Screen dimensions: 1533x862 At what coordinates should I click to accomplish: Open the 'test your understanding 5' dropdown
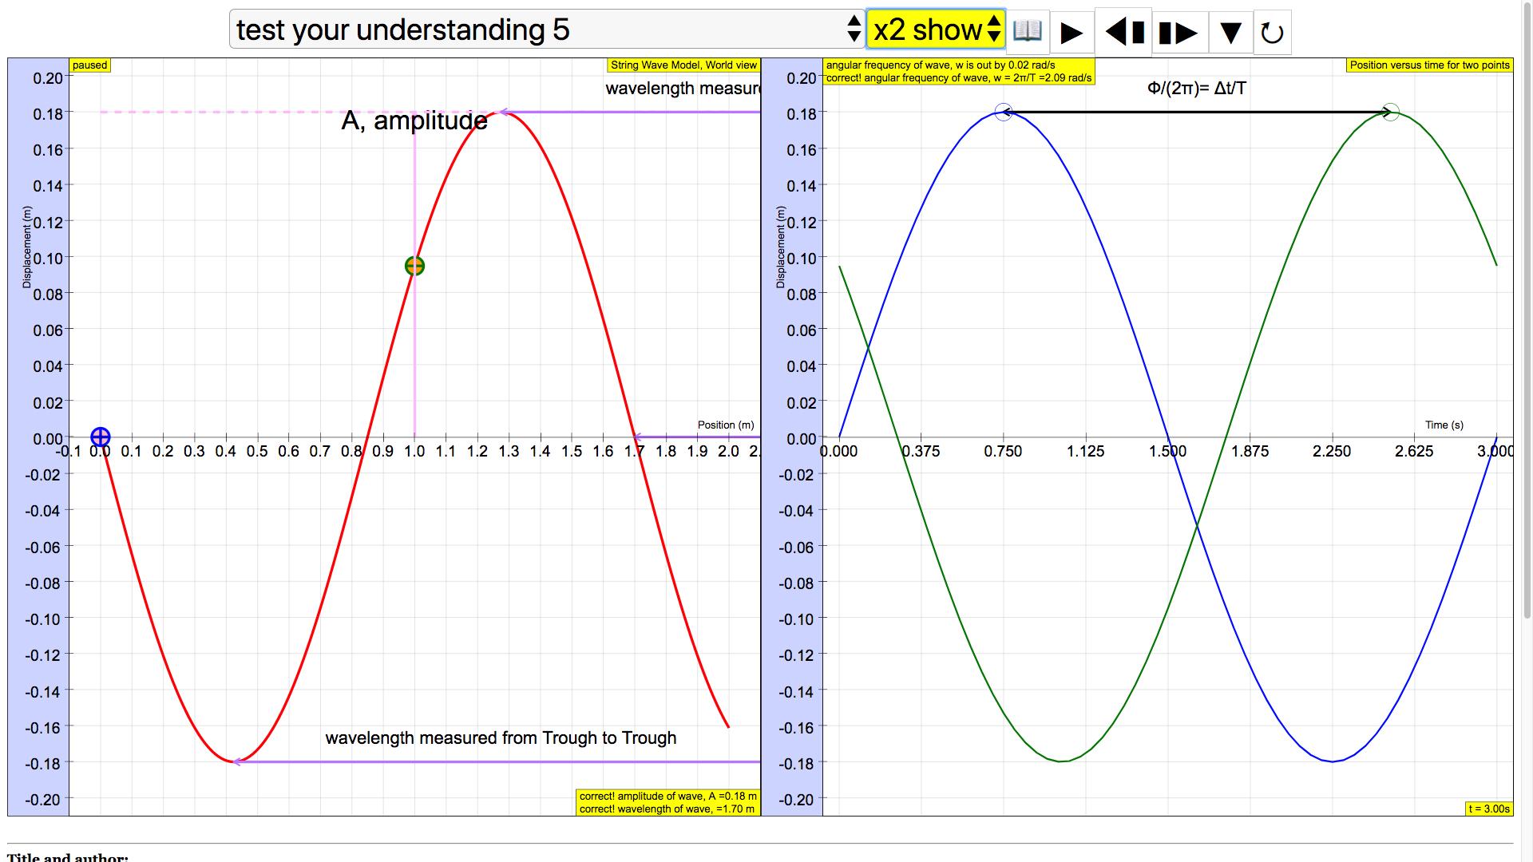(547, 30)
